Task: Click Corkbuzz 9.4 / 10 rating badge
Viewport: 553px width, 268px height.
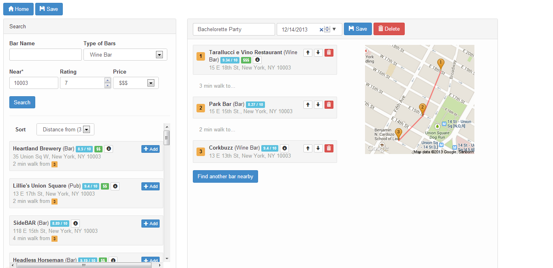Action: [270, 148]
